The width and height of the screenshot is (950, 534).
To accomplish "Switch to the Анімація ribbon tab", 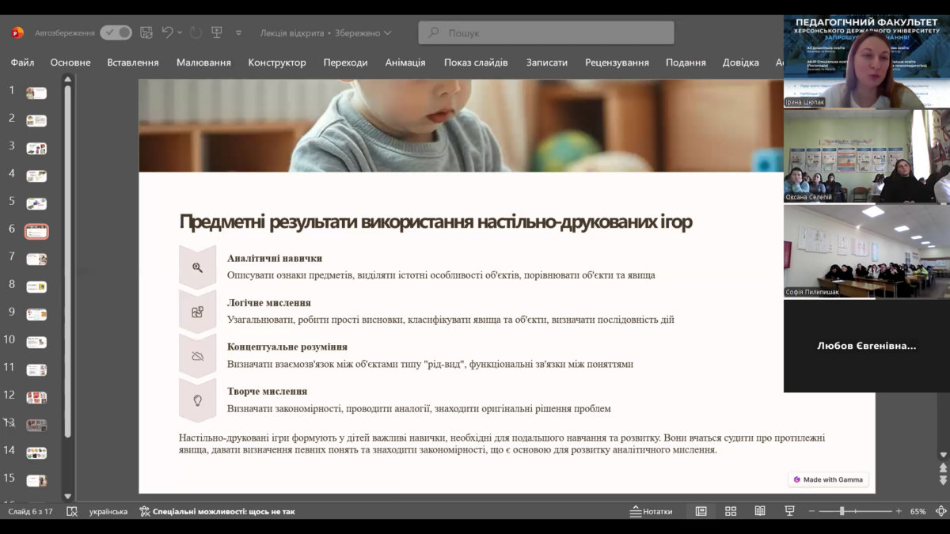I will [405, 62].
